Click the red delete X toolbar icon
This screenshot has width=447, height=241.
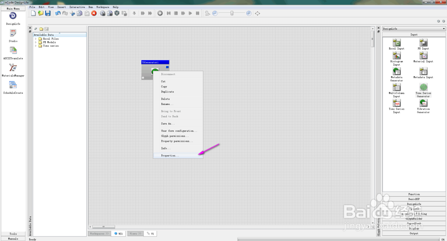(94, 13)
